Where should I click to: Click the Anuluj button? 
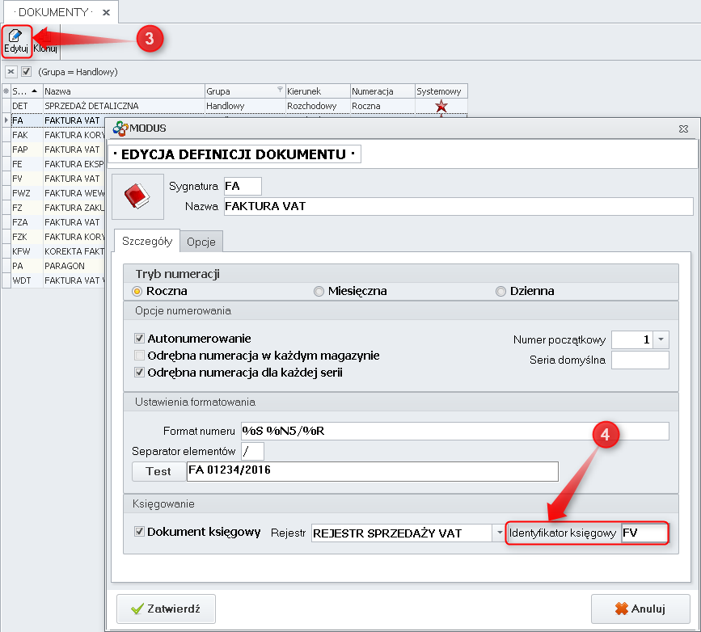point(640,609)
